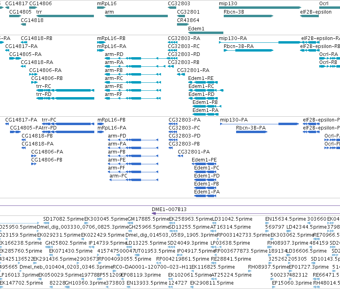Select the mip130-RA transcript
Viewport: 340px width, 289px height.
click(x=260, y=42)
